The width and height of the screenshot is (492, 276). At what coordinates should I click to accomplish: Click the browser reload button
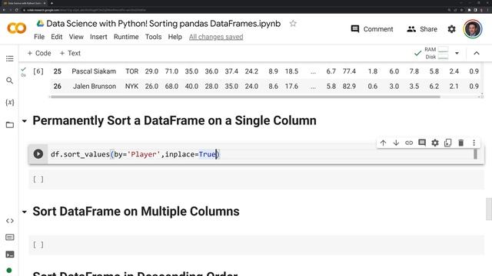click(x=17, y=10)
